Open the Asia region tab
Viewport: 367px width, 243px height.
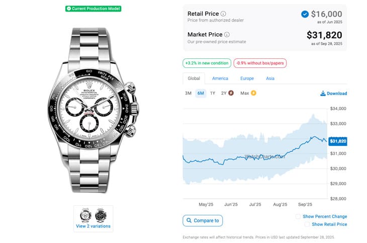tap(270, 78)
